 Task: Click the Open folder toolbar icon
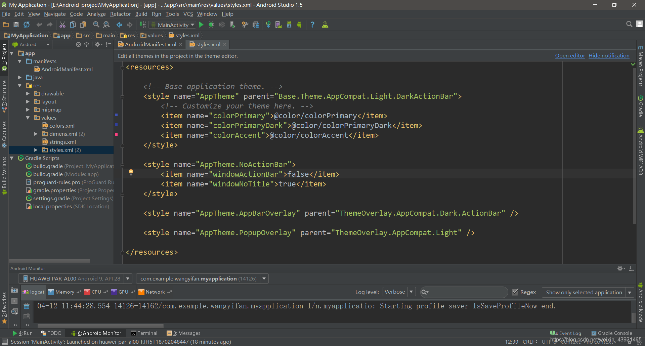tap(6, 25)
